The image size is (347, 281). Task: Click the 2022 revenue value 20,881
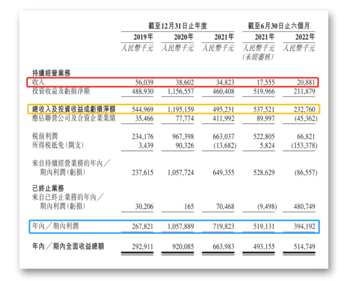(306, 82)
